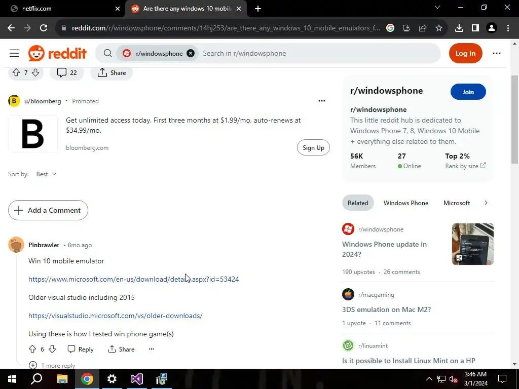This screenshot has height=389, width=519.
Task: Open the Windows Phone update post thumbnail
Action: point(473,244)
